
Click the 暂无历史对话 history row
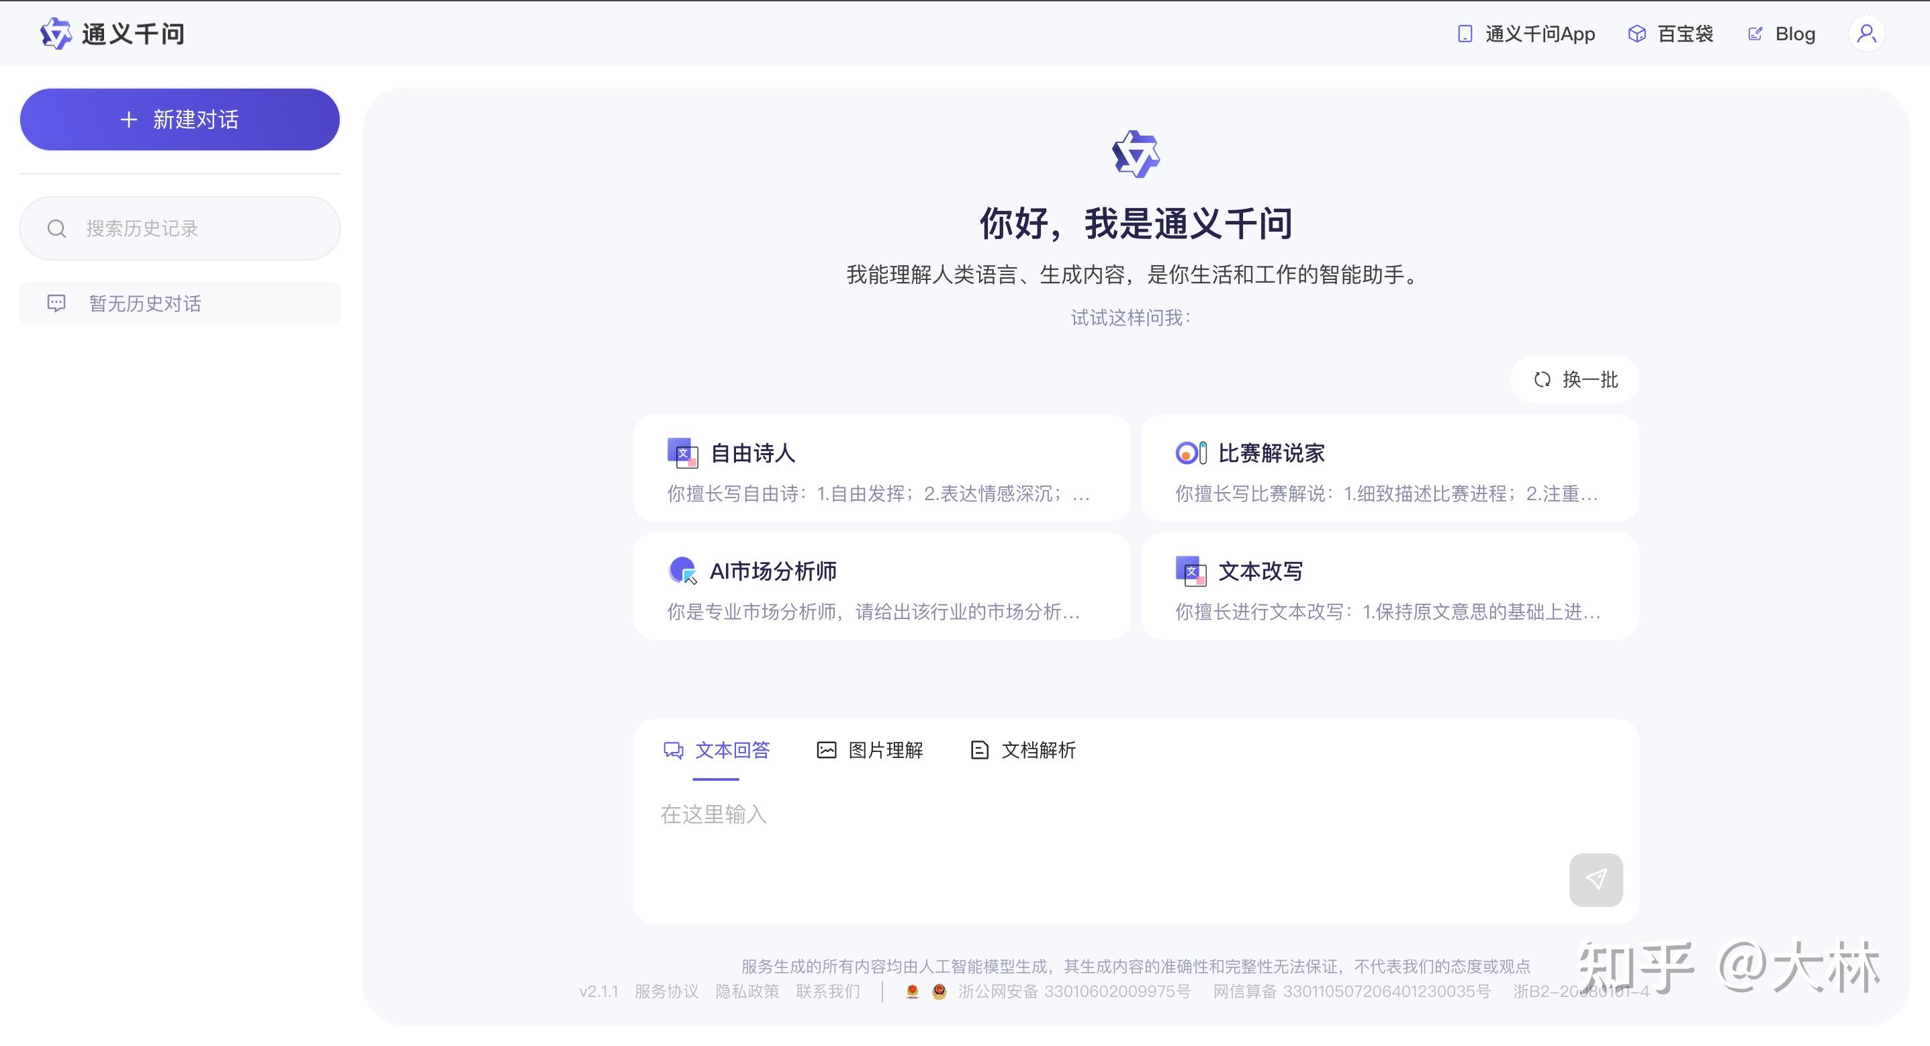coord(180,303)
